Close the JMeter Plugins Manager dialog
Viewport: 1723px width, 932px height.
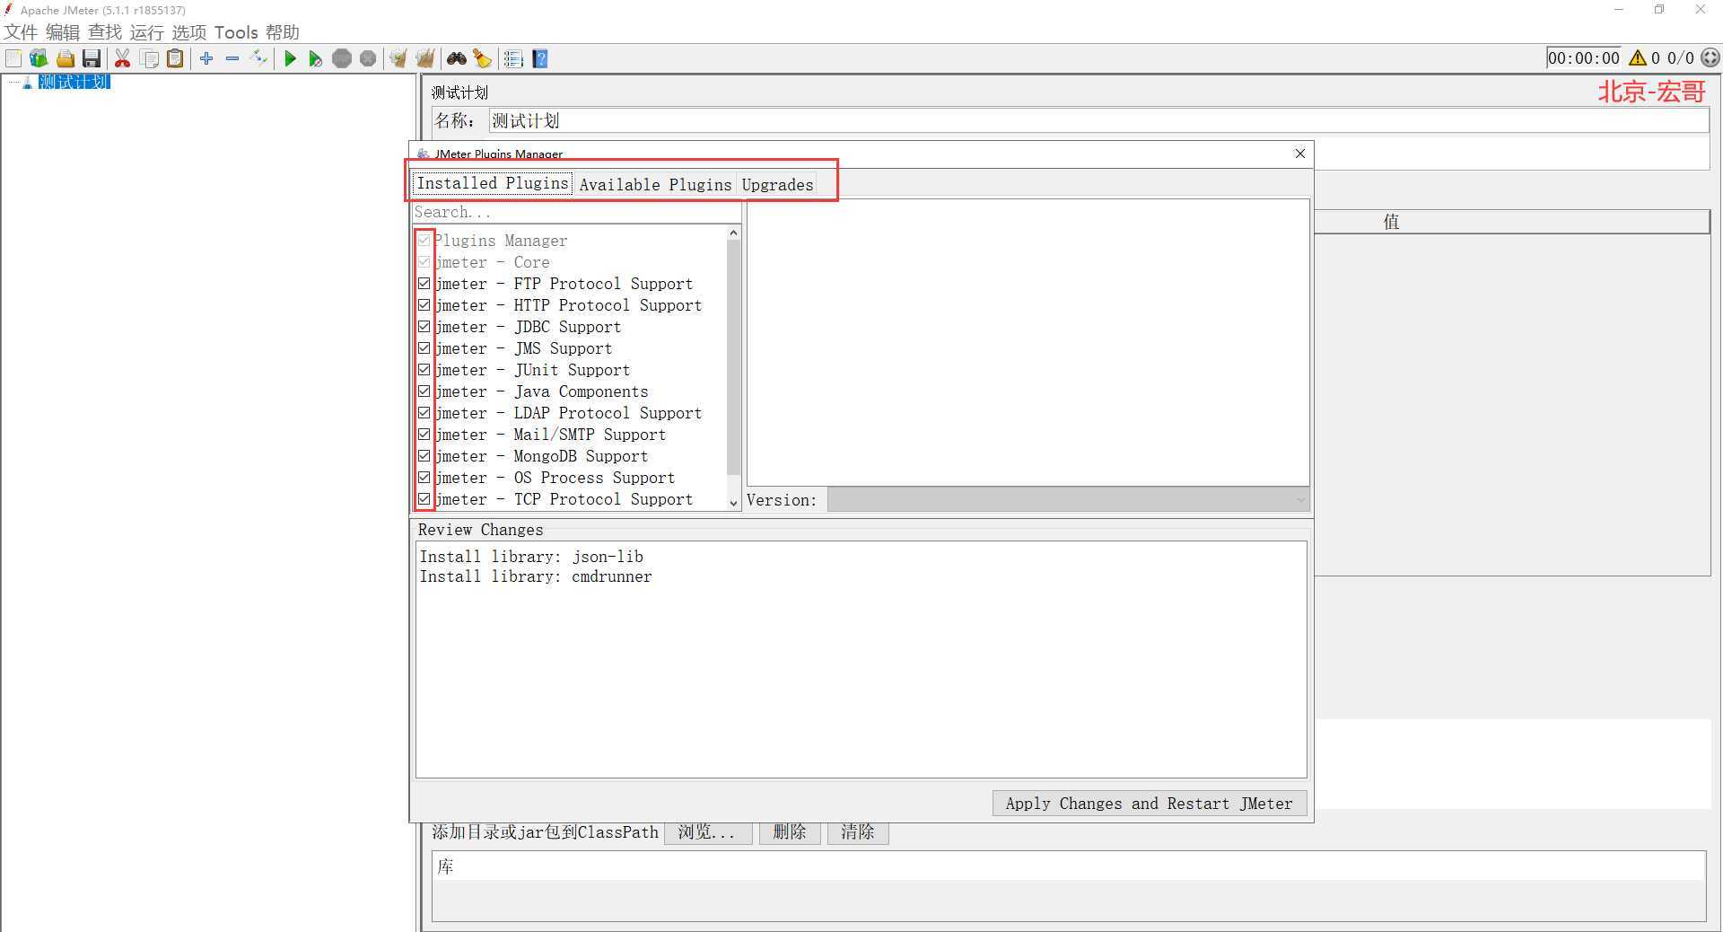pyautogui.click(x=1299, y=154)
